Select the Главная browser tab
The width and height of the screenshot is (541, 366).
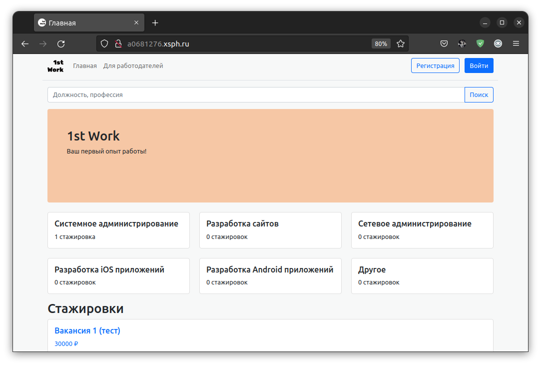[89, 23]
